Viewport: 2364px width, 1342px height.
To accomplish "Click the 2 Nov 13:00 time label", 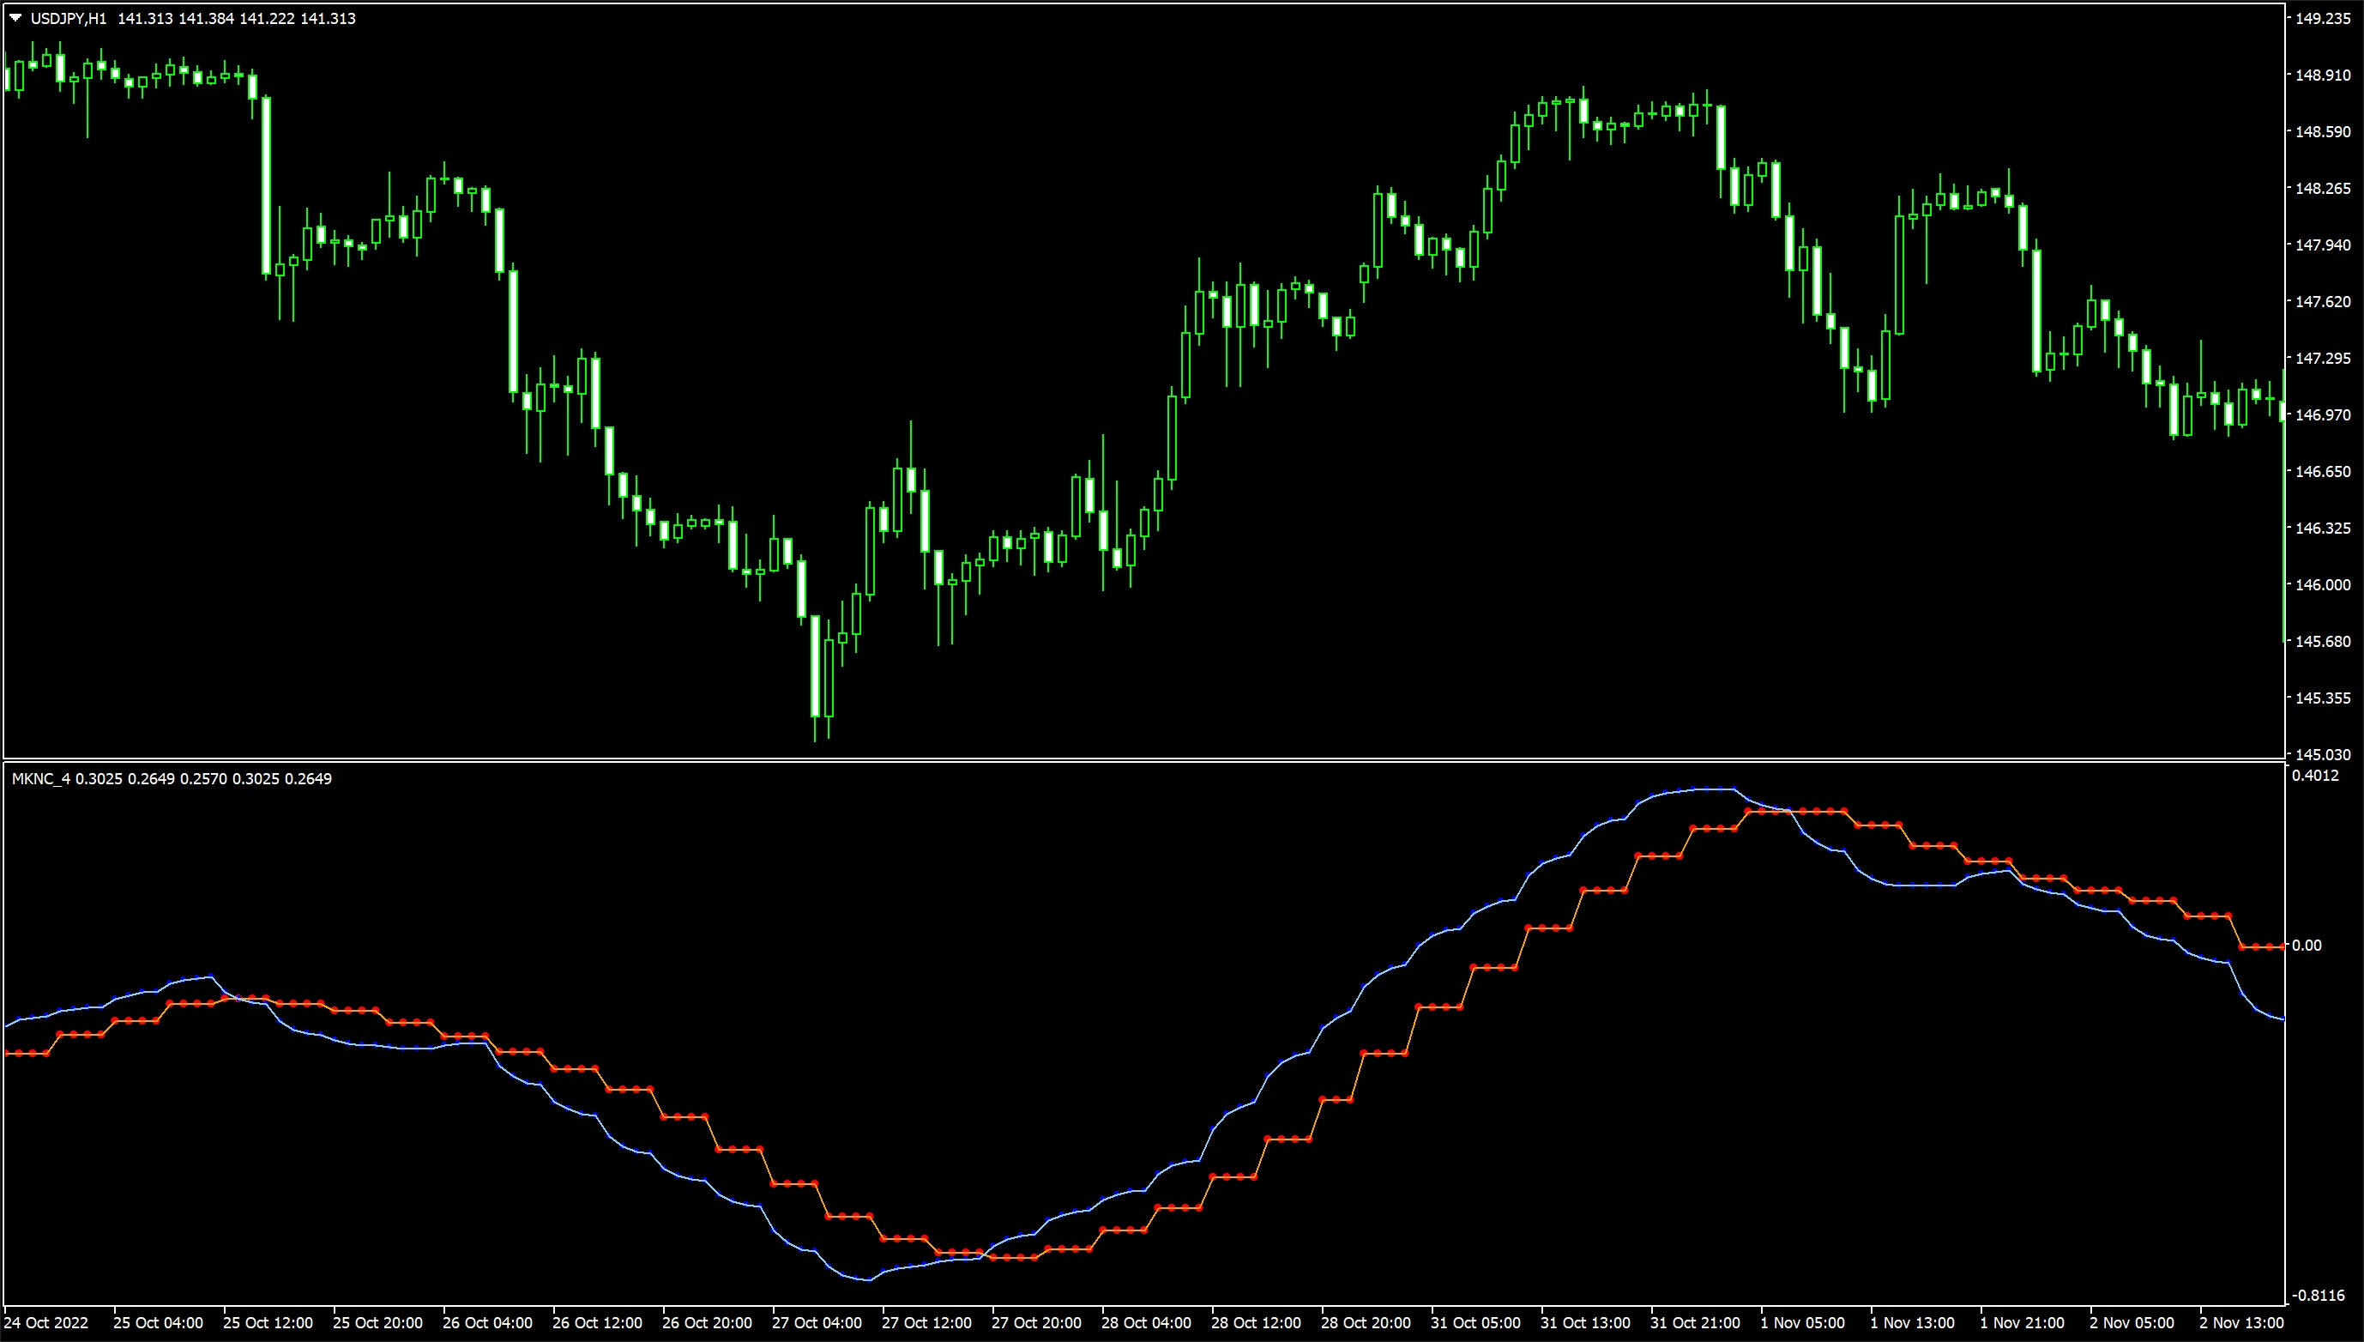I will [2241, 1322].
